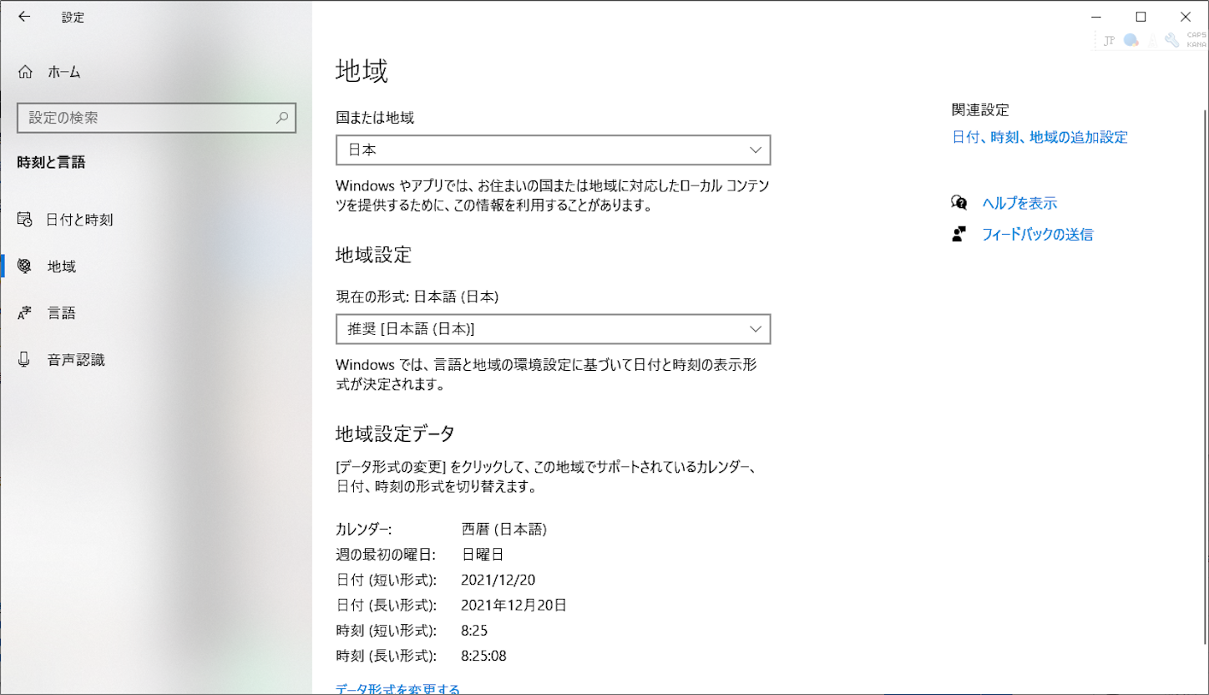Click the feedback people icon
1209x695 pixels.
pos(960,234)
